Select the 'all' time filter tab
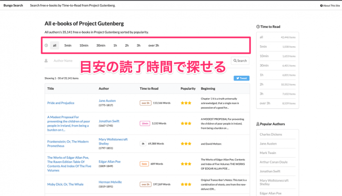The height and width of the screenshot is (196, 342). coord(55,46)
